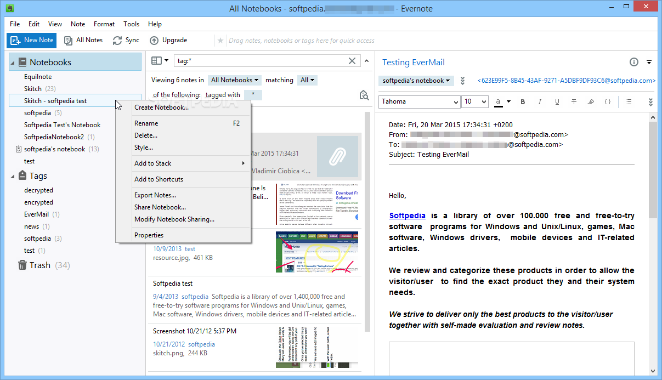Show note info icon
Viewport: 662px width, 380px height.
pos(634,62)
